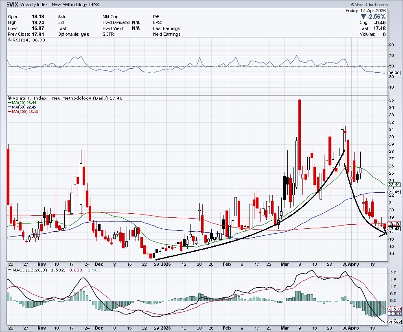Click the Mar label on the date axis
The image size is (403, 332).
286,263
